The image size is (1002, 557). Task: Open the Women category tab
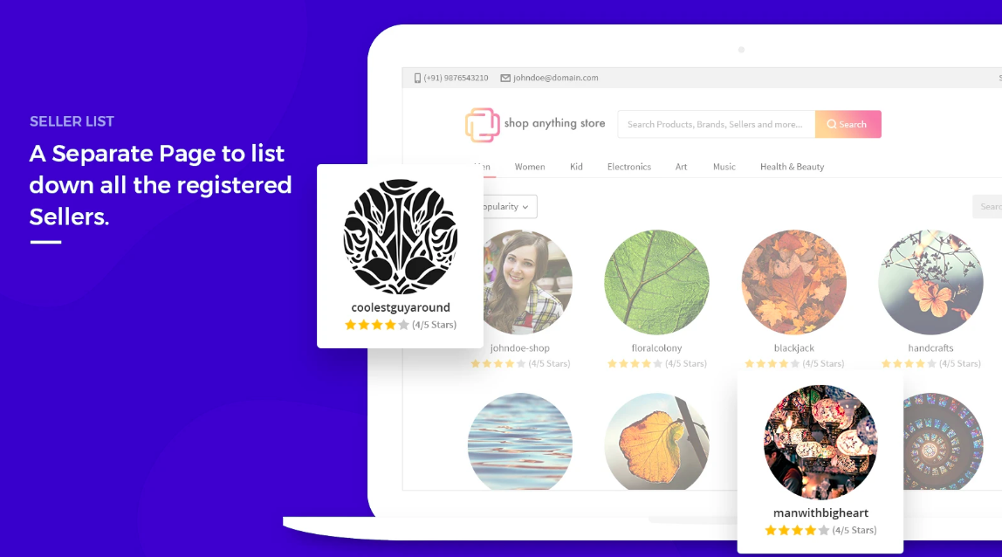click(x=530, y=167)
